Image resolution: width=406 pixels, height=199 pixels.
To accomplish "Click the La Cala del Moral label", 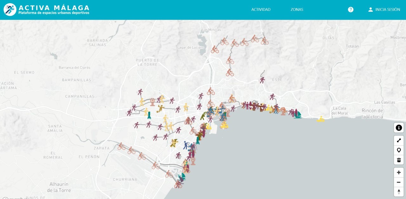I will [340, 111].
